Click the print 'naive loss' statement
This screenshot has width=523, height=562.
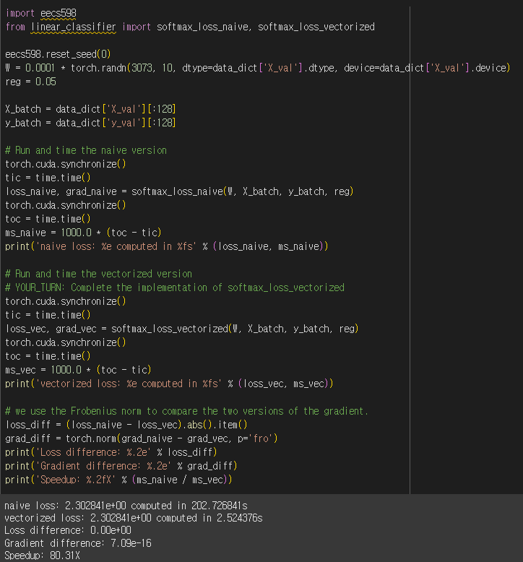tap(167, 246)
